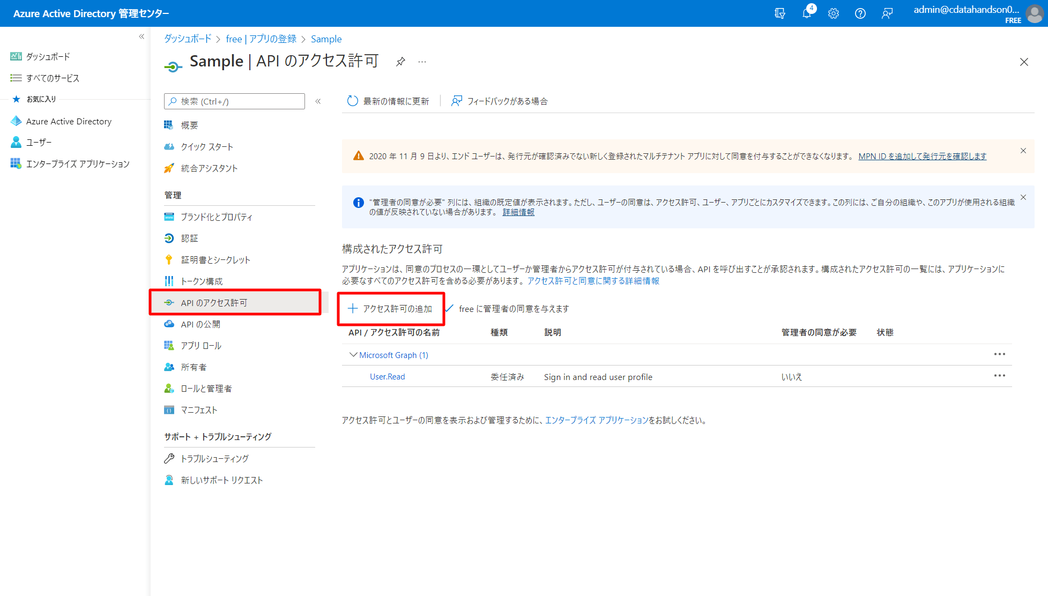This screenshot has height=596, width=1048.
Task: Dismiss the orange warning banner
Action: (1023, 151)
